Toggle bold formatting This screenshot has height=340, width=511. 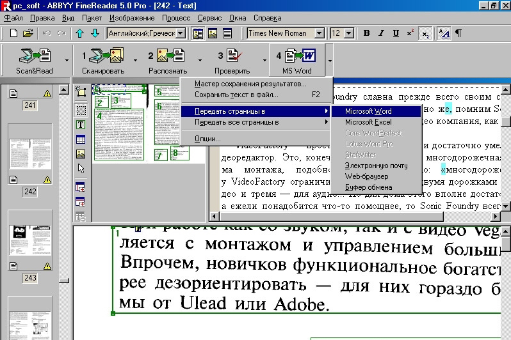click(367, 33)
